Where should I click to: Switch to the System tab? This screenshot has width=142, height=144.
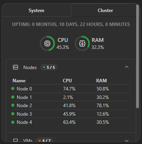36,10
